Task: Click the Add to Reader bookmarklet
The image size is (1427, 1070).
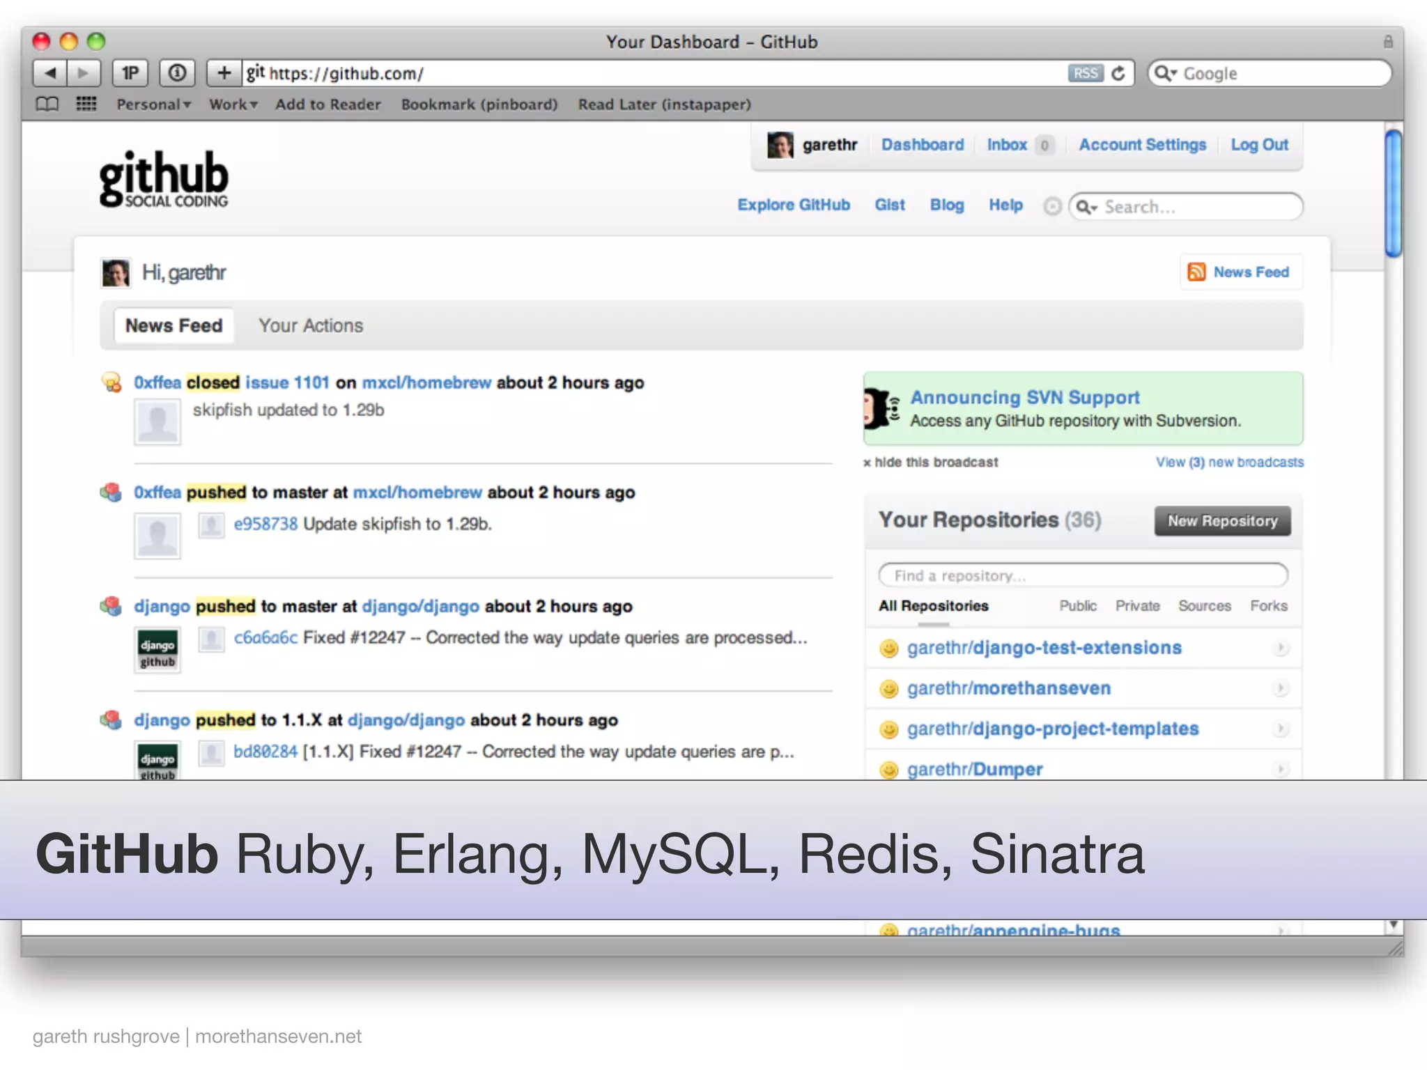Action: (328, 104)
